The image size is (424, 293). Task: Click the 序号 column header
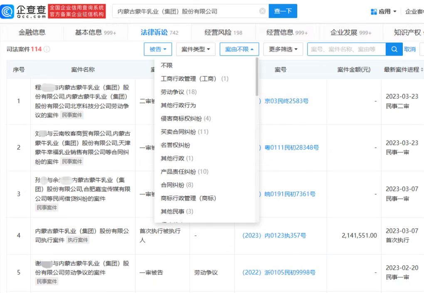pyautogui.click(x=19, y=70)
